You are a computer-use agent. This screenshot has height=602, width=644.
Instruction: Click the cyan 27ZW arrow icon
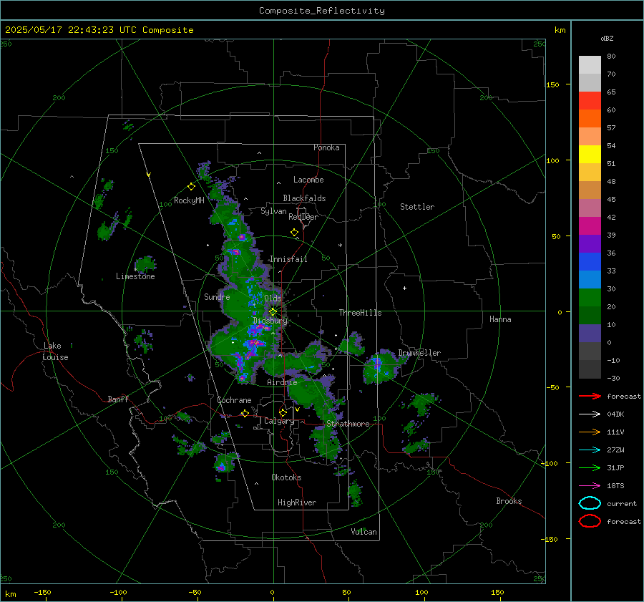tap(590, 450)
